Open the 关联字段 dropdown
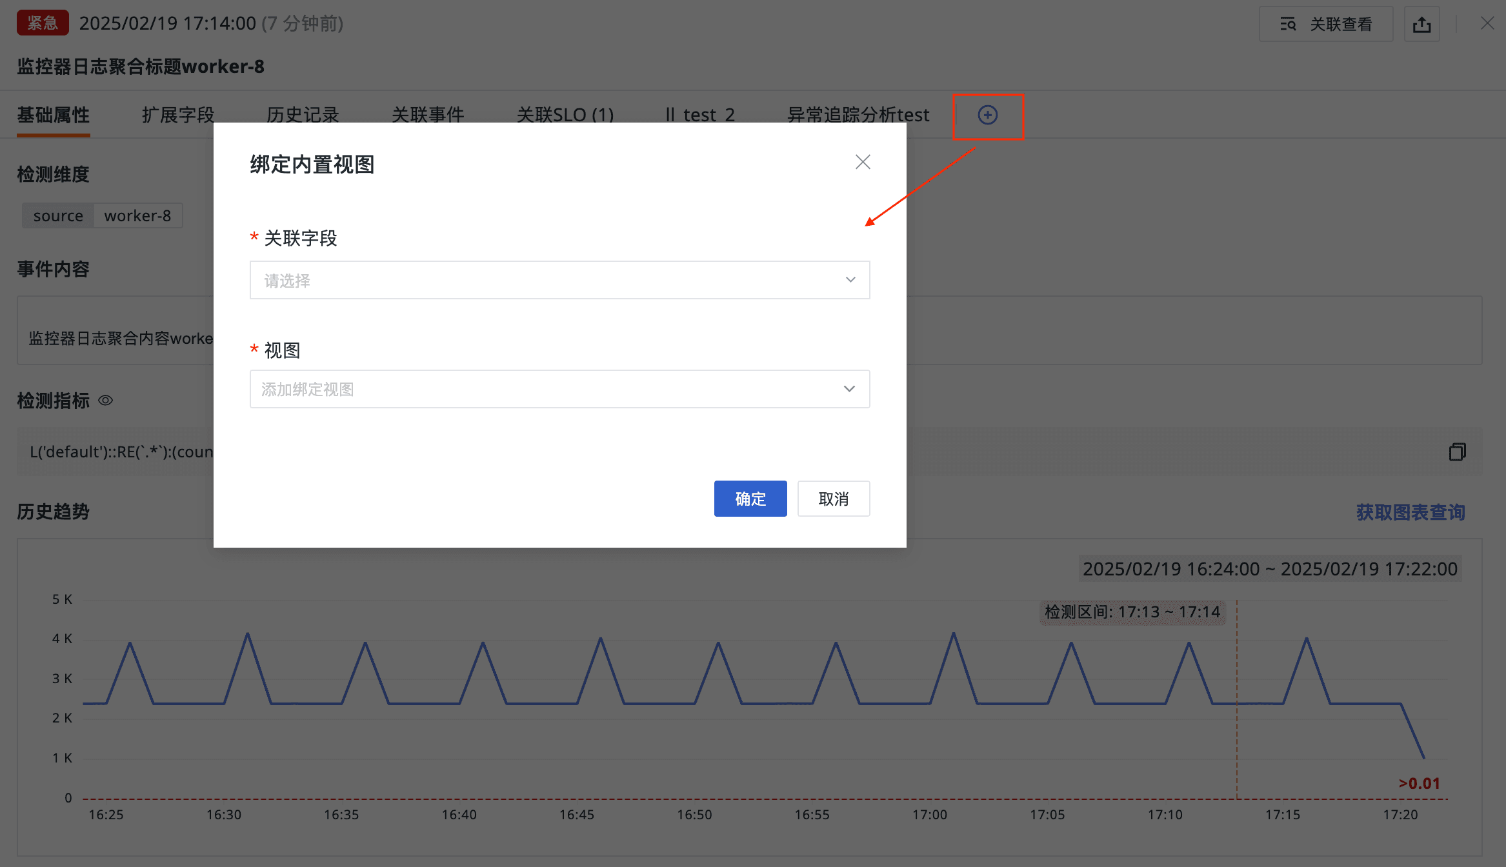This screenshot has height=867, width=1506. click(559, 280)
